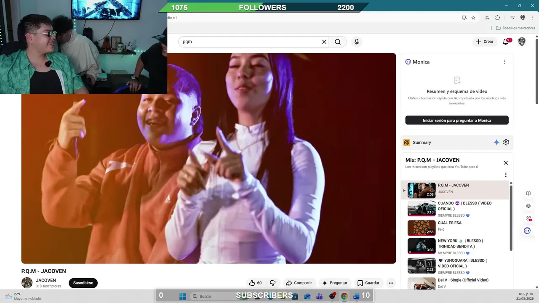The image size is (539, 303).
Task: Open Monica panel options menu
Action: 504,62
